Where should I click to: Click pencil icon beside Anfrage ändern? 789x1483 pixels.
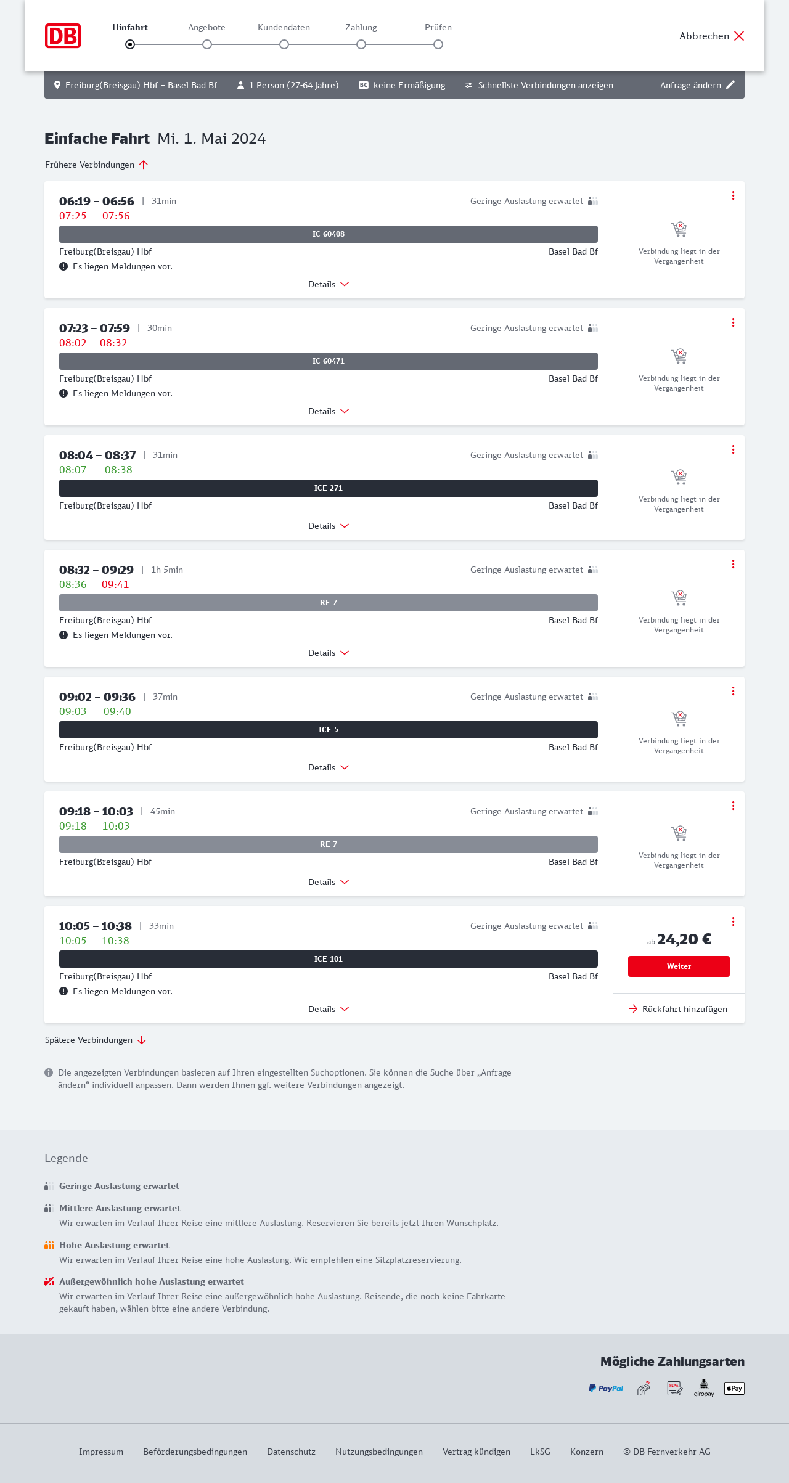click(x=730, y=85)
